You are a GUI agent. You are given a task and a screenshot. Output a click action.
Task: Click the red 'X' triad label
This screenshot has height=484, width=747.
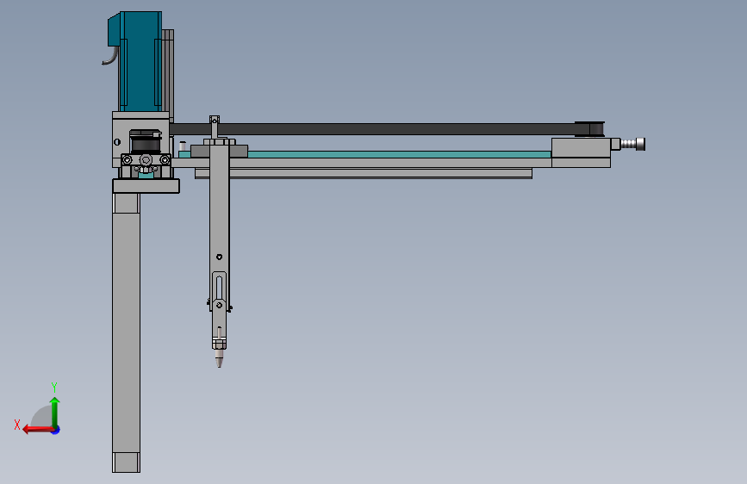pyautogui.click(x=17, y=425)
